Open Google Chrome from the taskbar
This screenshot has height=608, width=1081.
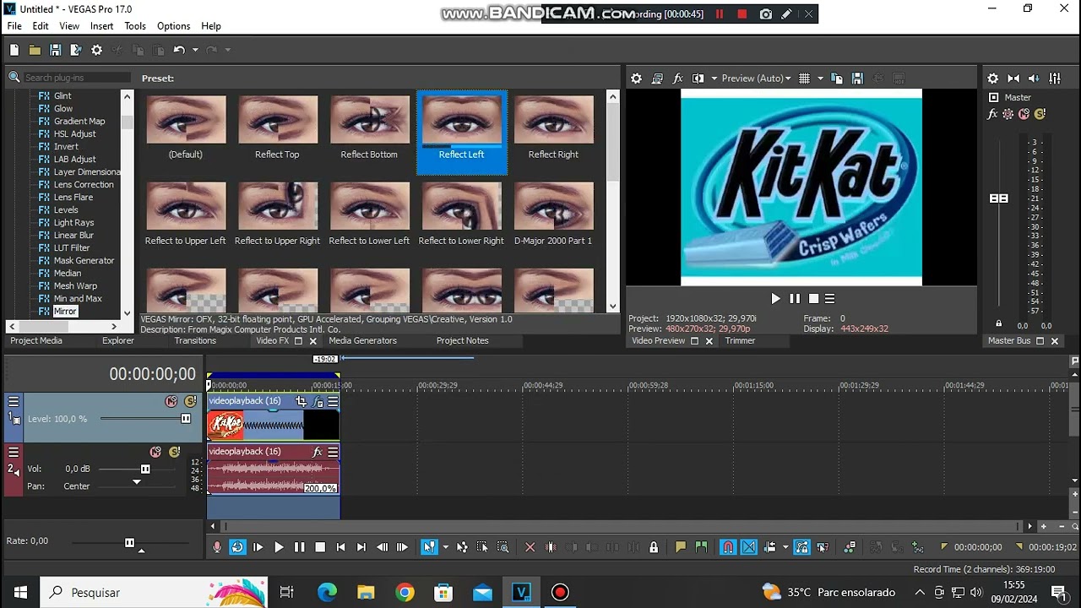405,592
